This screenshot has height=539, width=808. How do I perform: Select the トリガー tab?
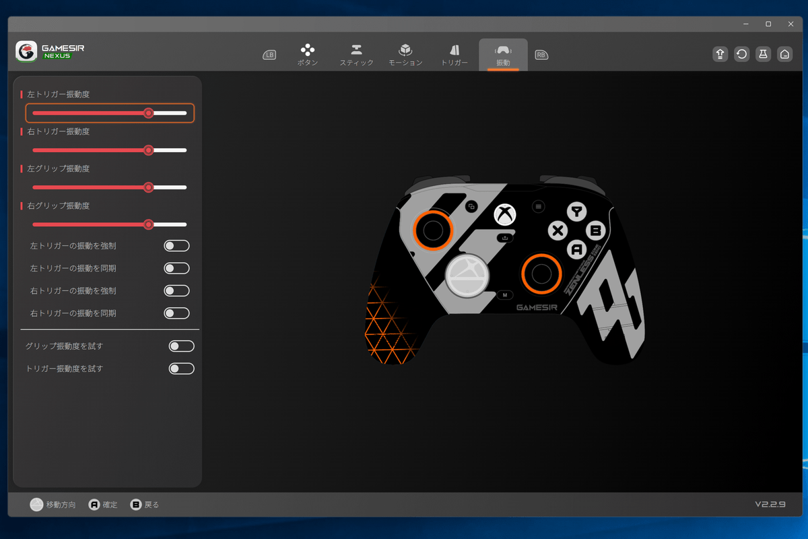pyautogui.click(x=454, y=55)
